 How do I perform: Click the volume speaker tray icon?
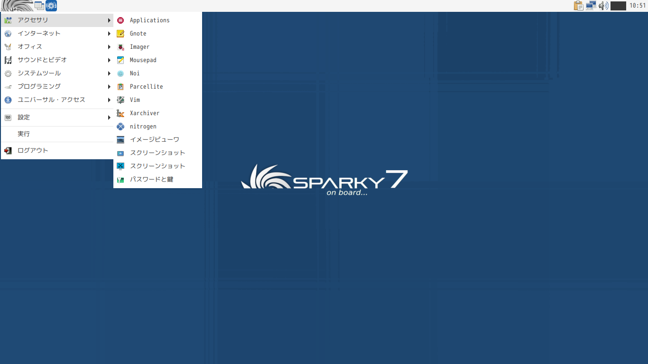pyautogui.click(x=603, y=6)
